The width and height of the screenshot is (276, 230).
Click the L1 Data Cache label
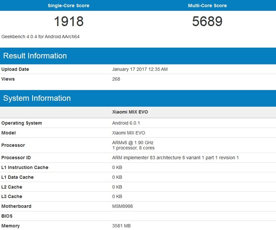pyautogui.click(x=17, y=177)
